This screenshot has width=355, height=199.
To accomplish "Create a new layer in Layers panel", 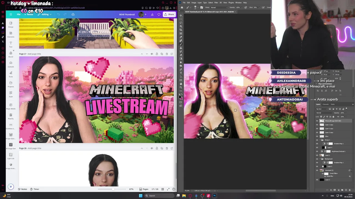I will point(346,190).
